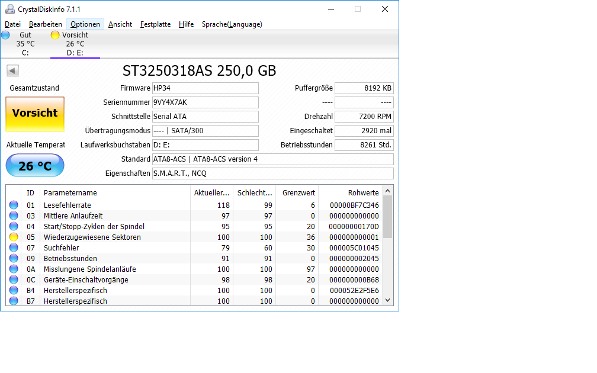Click status icon for Misslungene Spindelanläufe

[14, 269]
